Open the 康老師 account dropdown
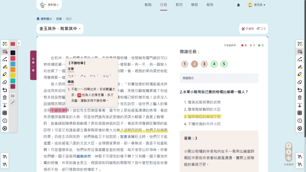 point(257,5)
